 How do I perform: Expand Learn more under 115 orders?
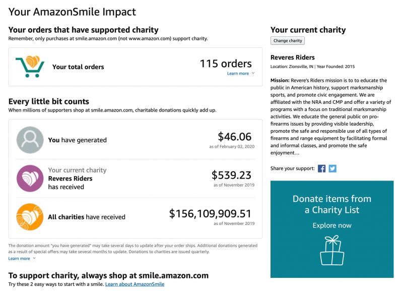(x=238, y=73)
